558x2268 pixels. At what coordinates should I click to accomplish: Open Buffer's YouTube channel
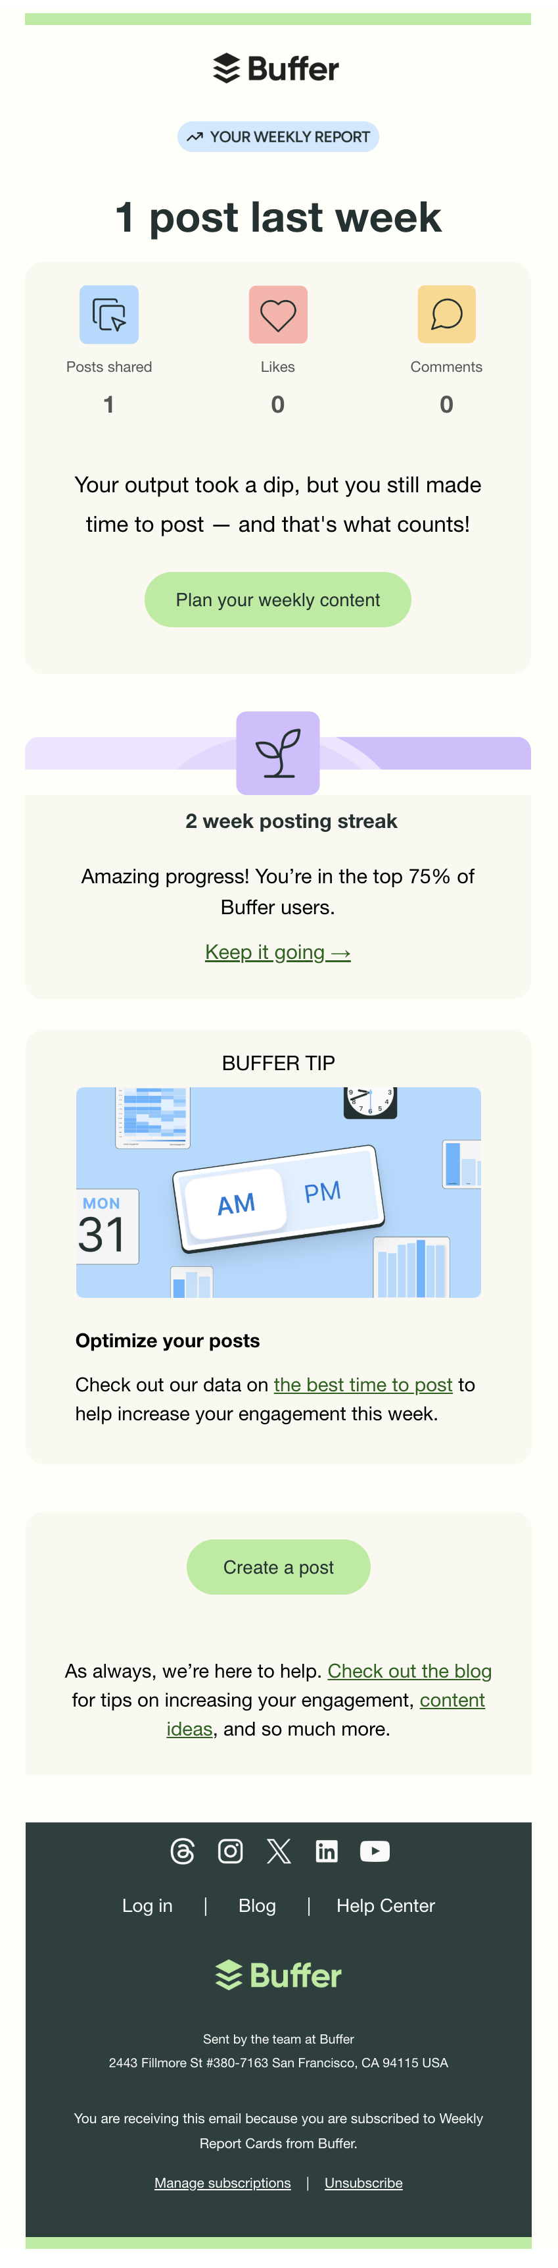[375, 1851]
